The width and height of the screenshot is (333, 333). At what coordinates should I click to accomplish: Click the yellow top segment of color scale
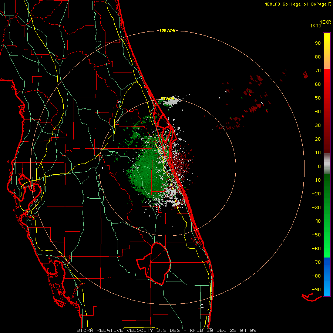tap(327, 51)
